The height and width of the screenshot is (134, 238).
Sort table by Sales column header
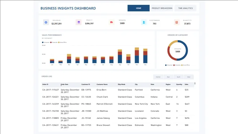(186, 84)
